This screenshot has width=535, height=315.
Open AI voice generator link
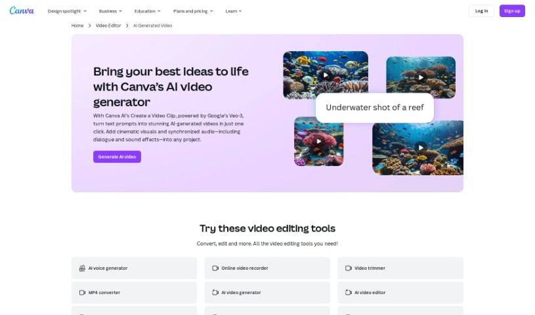coord(134,268)
